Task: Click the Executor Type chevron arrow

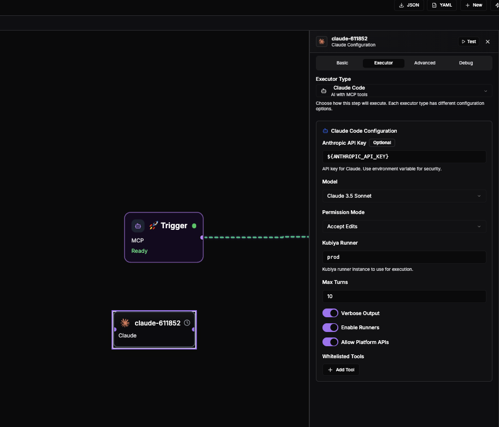Action: pos(486,91)
